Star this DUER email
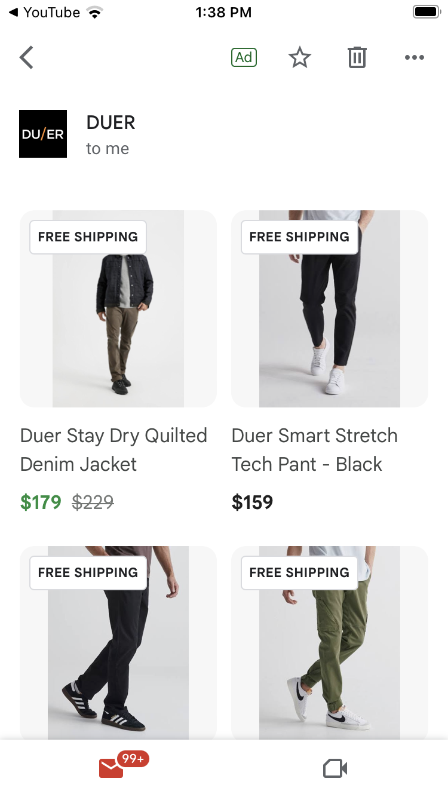Viewport: 448px width, 797px height. pyautogui.click(x=299, y=57)
